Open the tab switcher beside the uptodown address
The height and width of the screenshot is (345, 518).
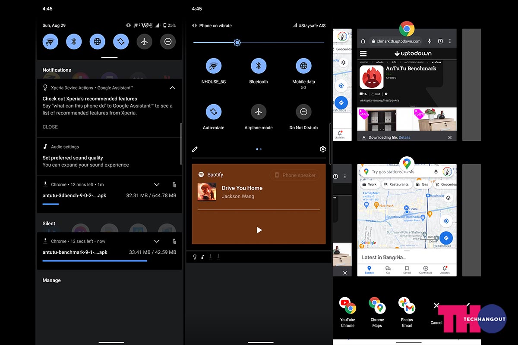pos(440,41)
